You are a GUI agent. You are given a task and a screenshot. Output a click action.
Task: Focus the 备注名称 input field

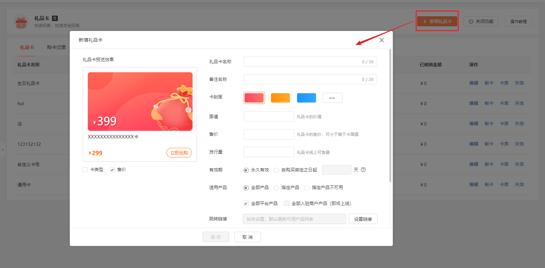point(310,79)
